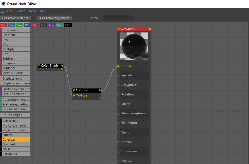Toggle the Tex node filter
The image size is (249, 164).
(x=11, y=25)
